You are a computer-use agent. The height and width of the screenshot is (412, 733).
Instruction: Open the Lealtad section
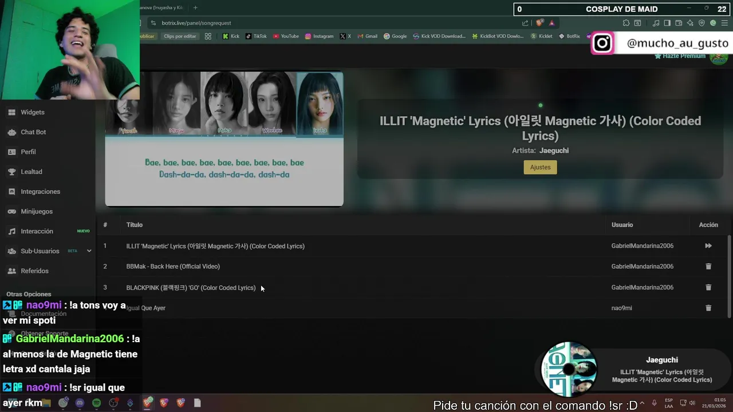pyautogui.click(x=31, y=172)
